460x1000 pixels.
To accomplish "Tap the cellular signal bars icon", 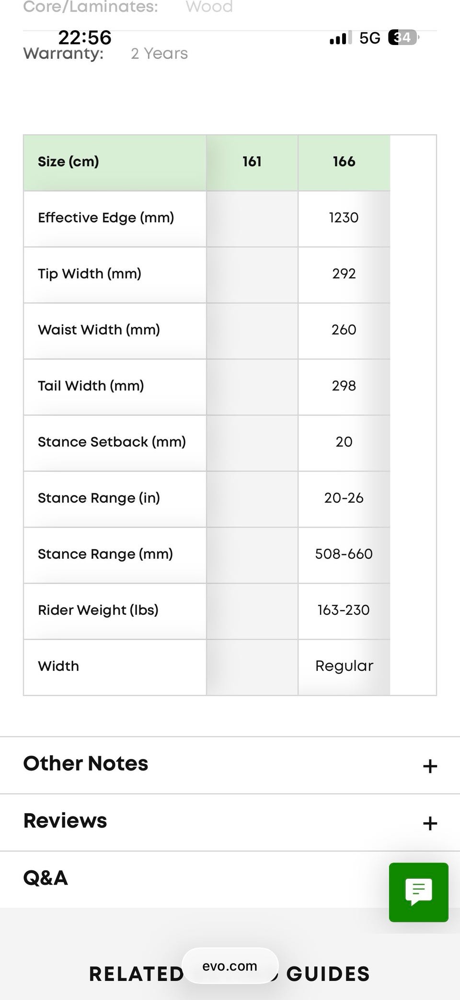I will coord(340,38).
